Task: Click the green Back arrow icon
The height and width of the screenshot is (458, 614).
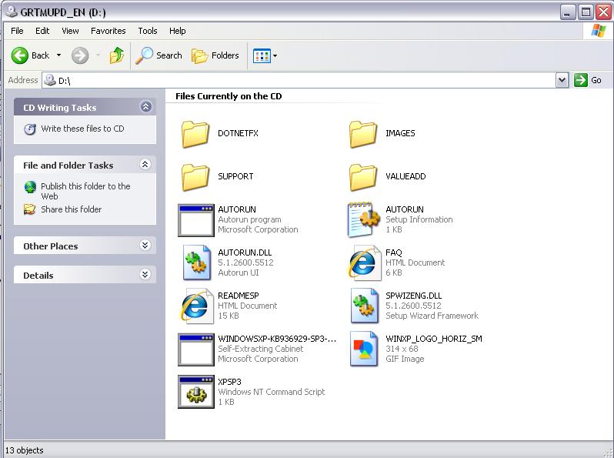Action: (x=19, y=55)
